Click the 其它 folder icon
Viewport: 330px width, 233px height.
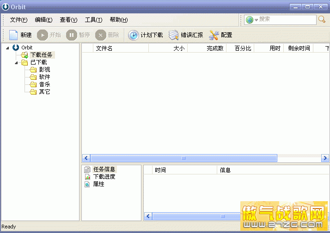33,92
